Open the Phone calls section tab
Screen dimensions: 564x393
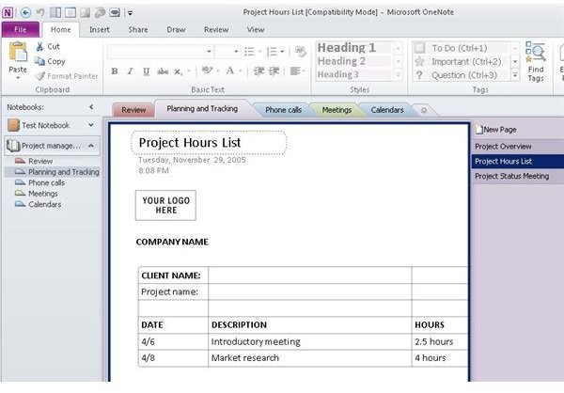coord(283,110)
